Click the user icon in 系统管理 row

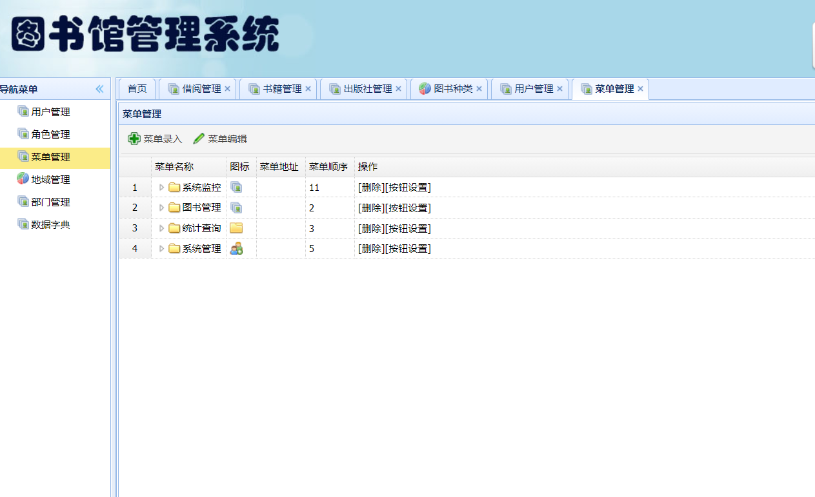[x=236, y=248]
